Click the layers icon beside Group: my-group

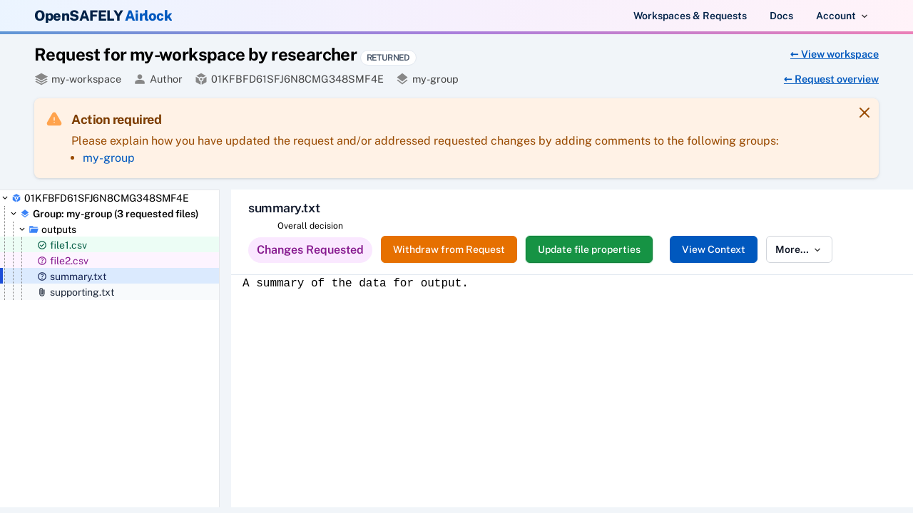coord(25,214)
